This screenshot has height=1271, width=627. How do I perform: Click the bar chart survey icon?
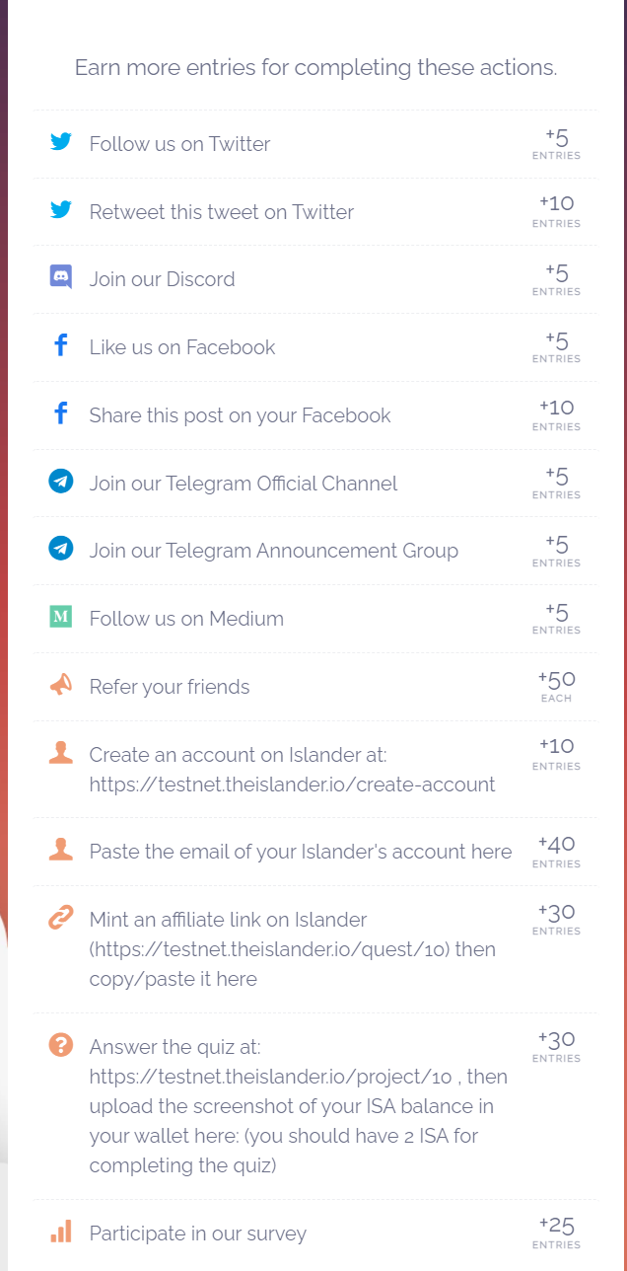click(61, 1232)
